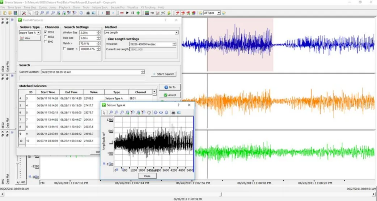Screen dimensions: 377x201
Task: Select hand pan tool in Seizure Type A window
Action: 149,112
